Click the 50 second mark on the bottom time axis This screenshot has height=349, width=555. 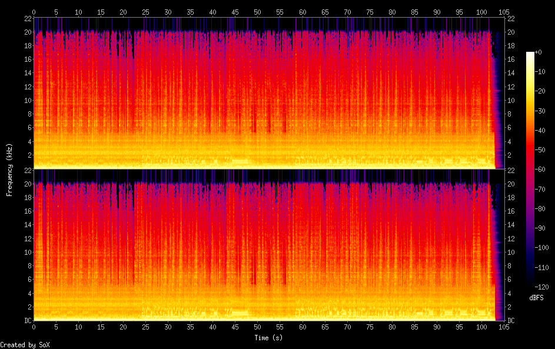click(258, 327)
